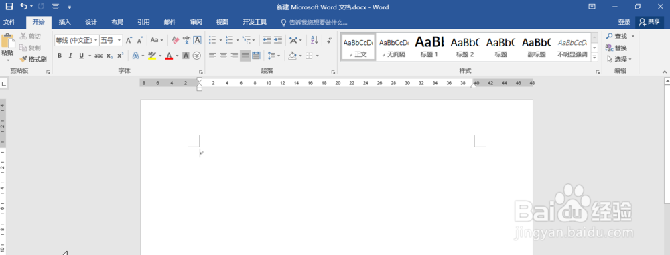Open Asian layout icon
This screenshot has width=670, height=255.
pos(293,40)
